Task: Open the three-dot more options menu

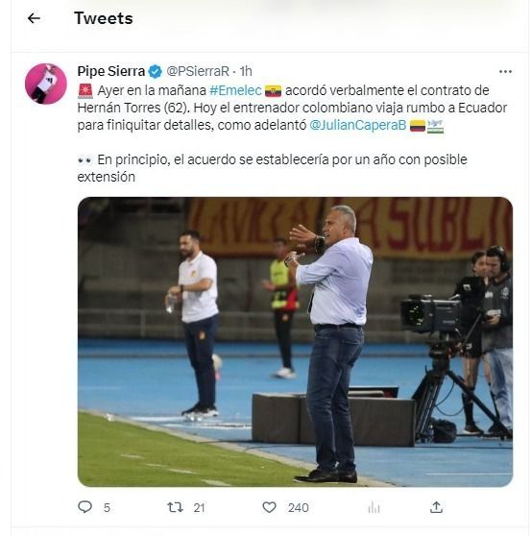Action: click(505, 71)
